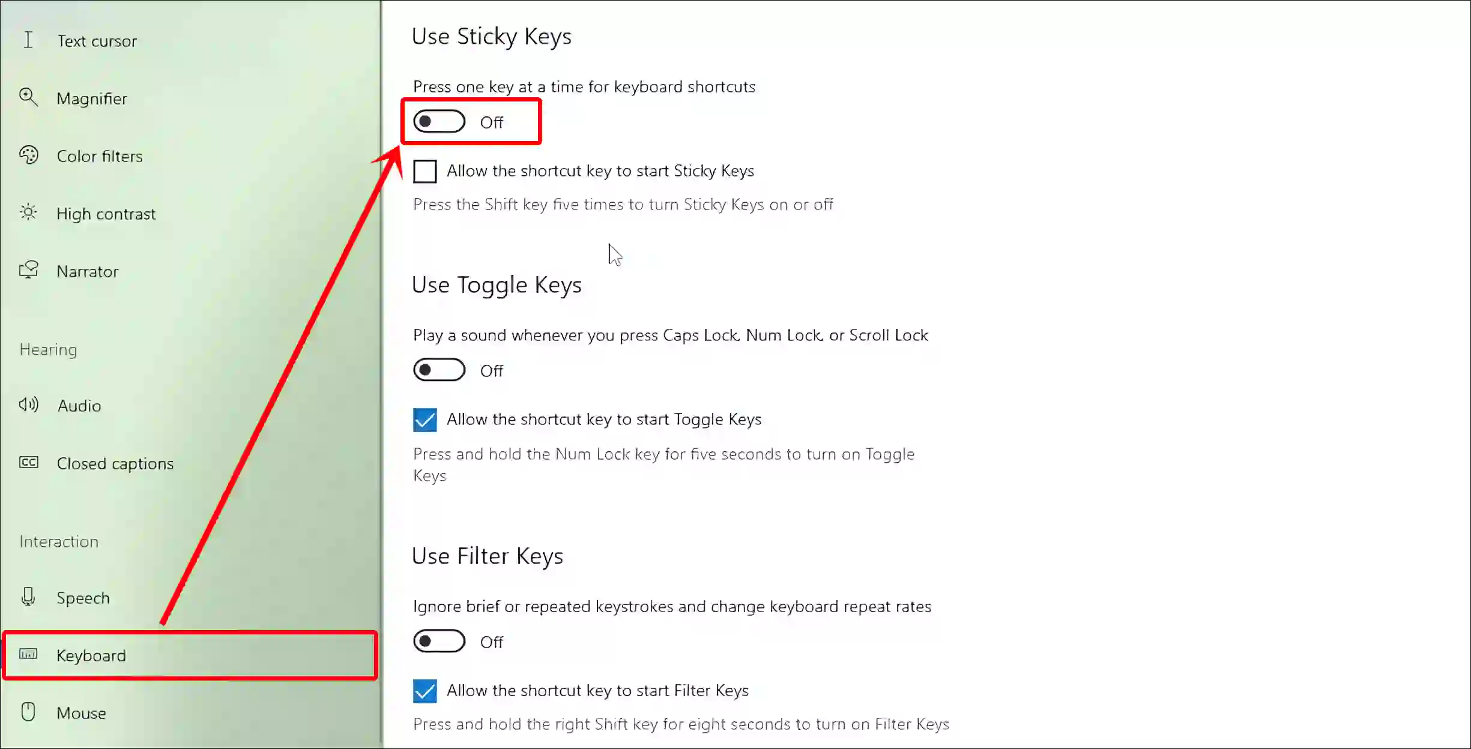
Task: Select the Speech option under Interaction
Action: 83,597
